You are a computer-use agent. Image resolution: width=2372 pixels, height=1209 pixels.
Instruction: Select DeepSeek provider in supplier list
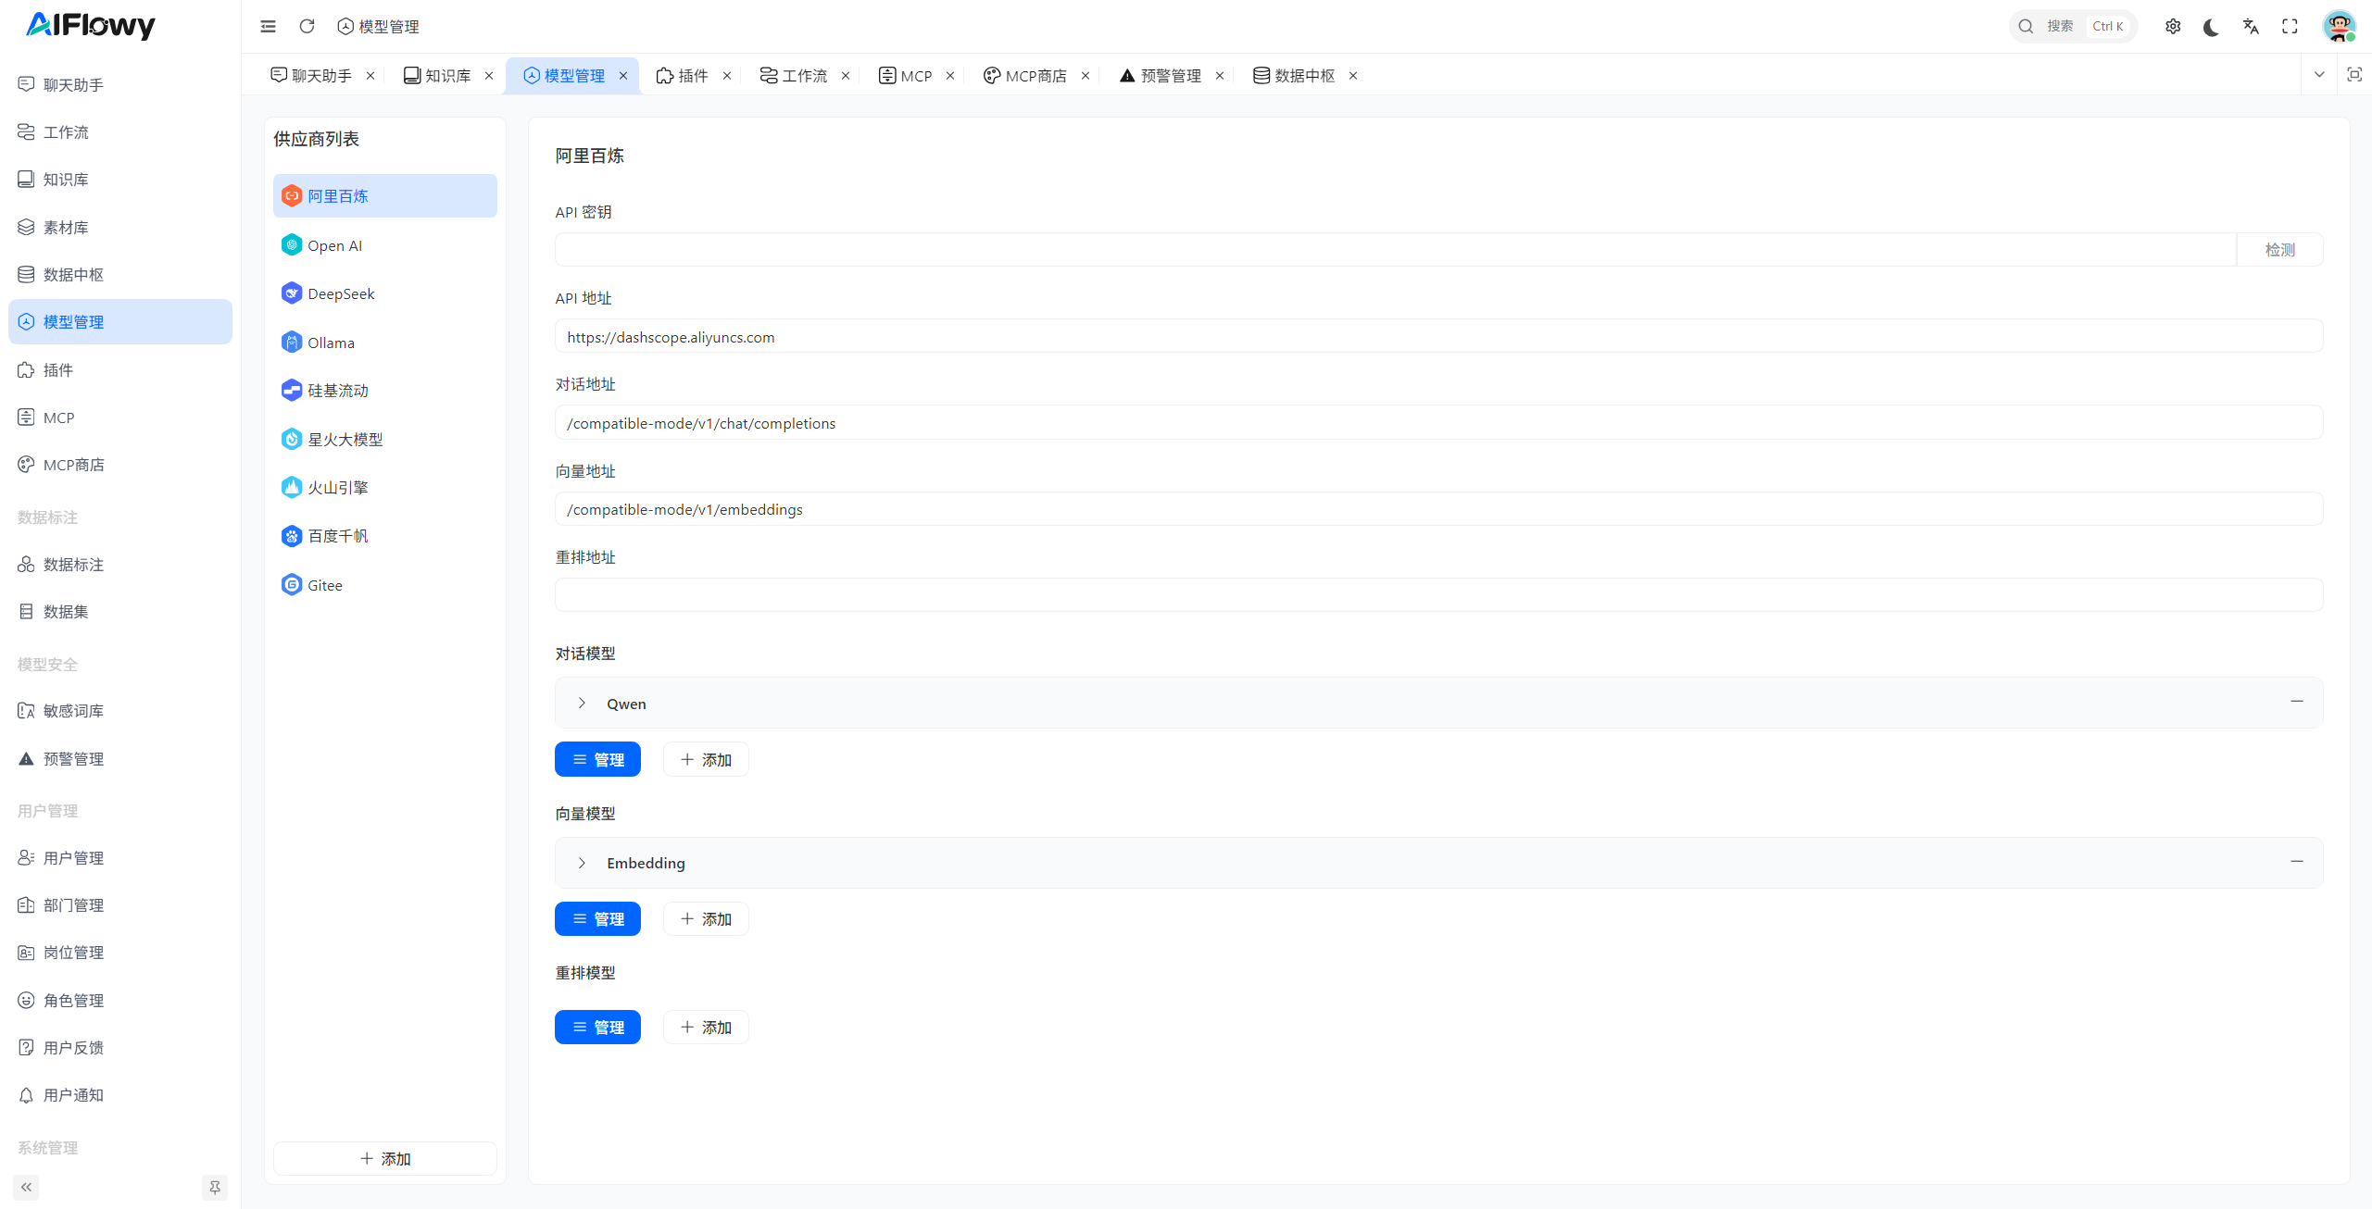[341, 293]
